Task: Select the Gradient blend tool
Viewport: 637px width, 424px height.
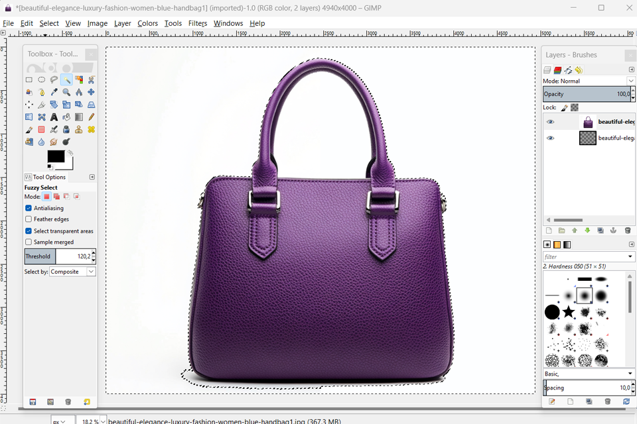Action: point(79,117)
